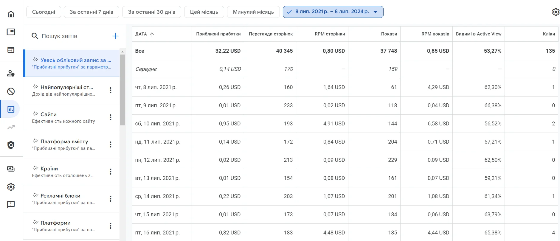Open more options for Платформа вмісту report
560x241 pixels.
(x=111, y=144)
